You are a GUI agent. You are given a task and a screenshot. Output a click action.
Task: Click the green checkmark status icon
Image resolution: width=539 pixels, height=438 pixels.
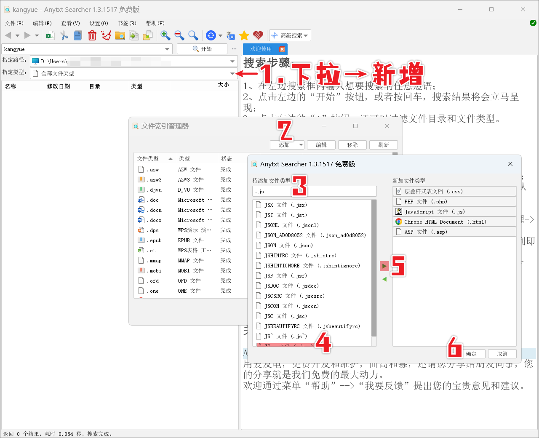[533, 23]
